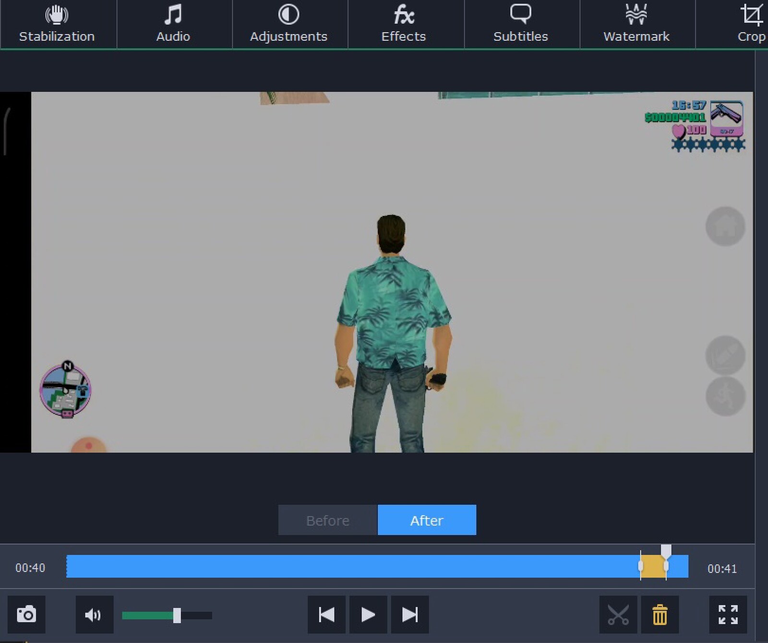The image size is (768, 643).
Task: Open the Watermark tab
Action: [637, 24]
